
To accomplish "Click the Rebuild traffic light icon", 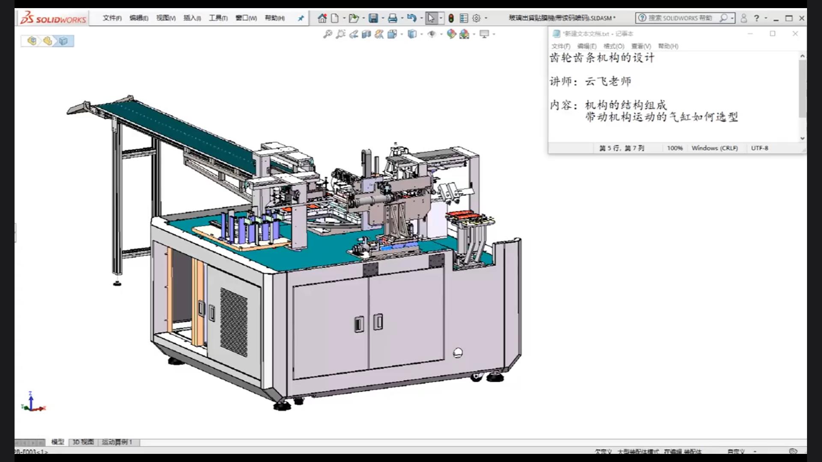I will point(451,18).
